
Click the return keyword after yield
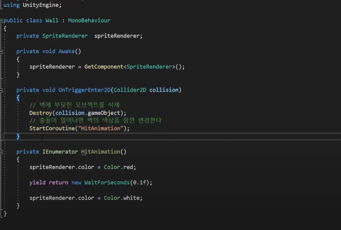pyautogui.click(x=59, y=183)
